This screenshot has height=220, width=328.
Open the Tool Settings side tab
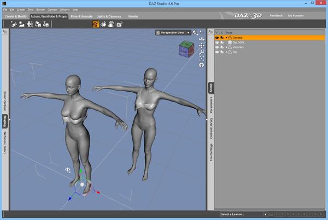coord(211,152)
